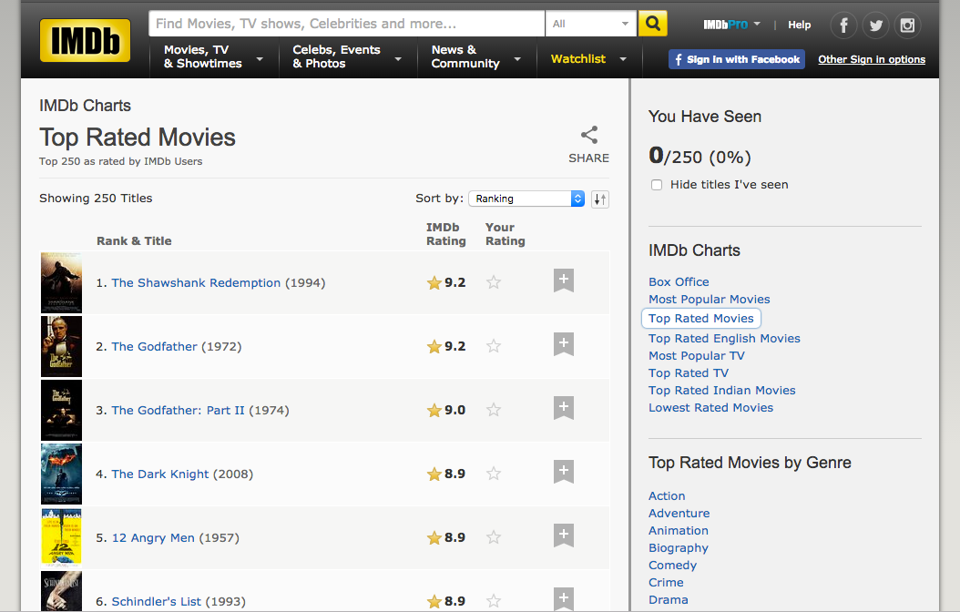Screen dimensions: 960x612
Task: Click The Dark Knight poster thumbnail
Action: 61,474
